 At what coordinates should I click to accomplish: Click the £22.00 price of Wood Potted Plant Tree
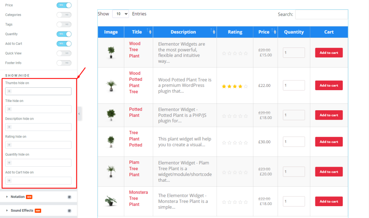coord(264,85)
